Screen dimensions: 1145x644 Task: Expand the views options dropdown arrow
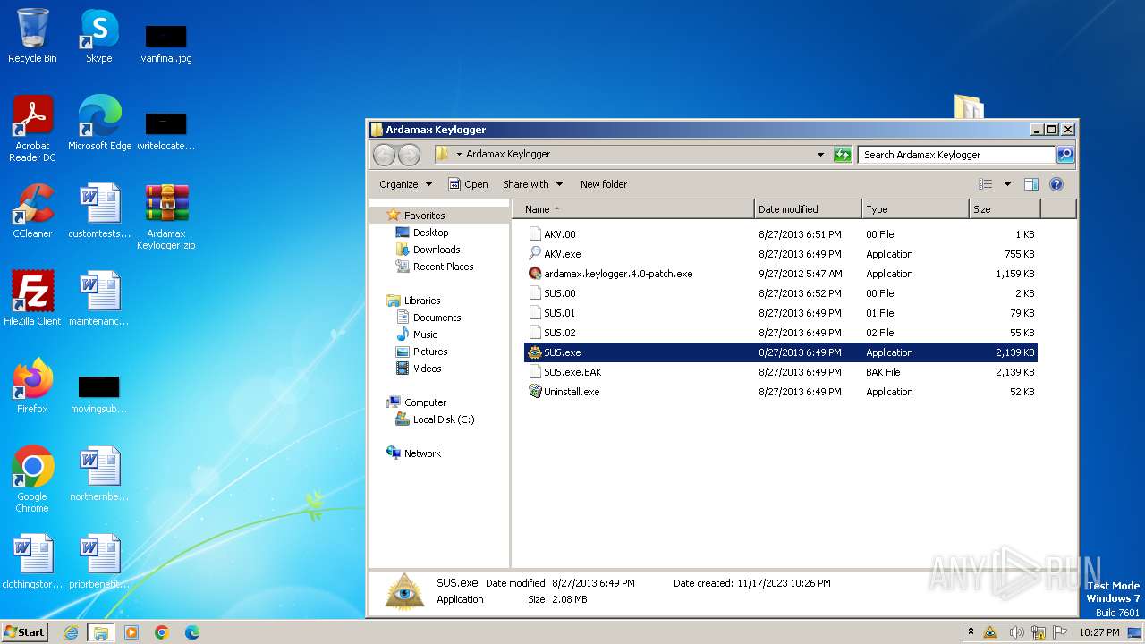pos(1007,184)
